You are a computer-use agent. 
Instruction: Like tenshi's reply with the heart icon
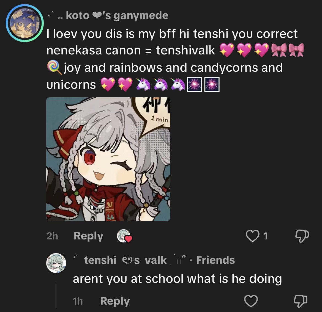coord(251,301)
